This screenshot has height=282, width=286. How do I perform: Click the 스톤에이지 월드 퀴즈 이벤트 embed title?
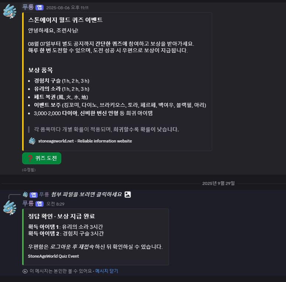click(x=65, y=20)
